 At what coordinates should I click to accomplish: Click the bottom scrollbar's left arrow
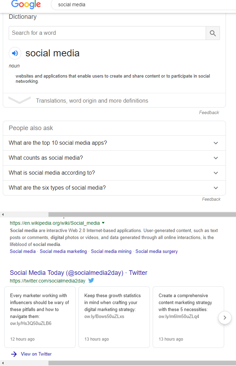pos(3,363)
